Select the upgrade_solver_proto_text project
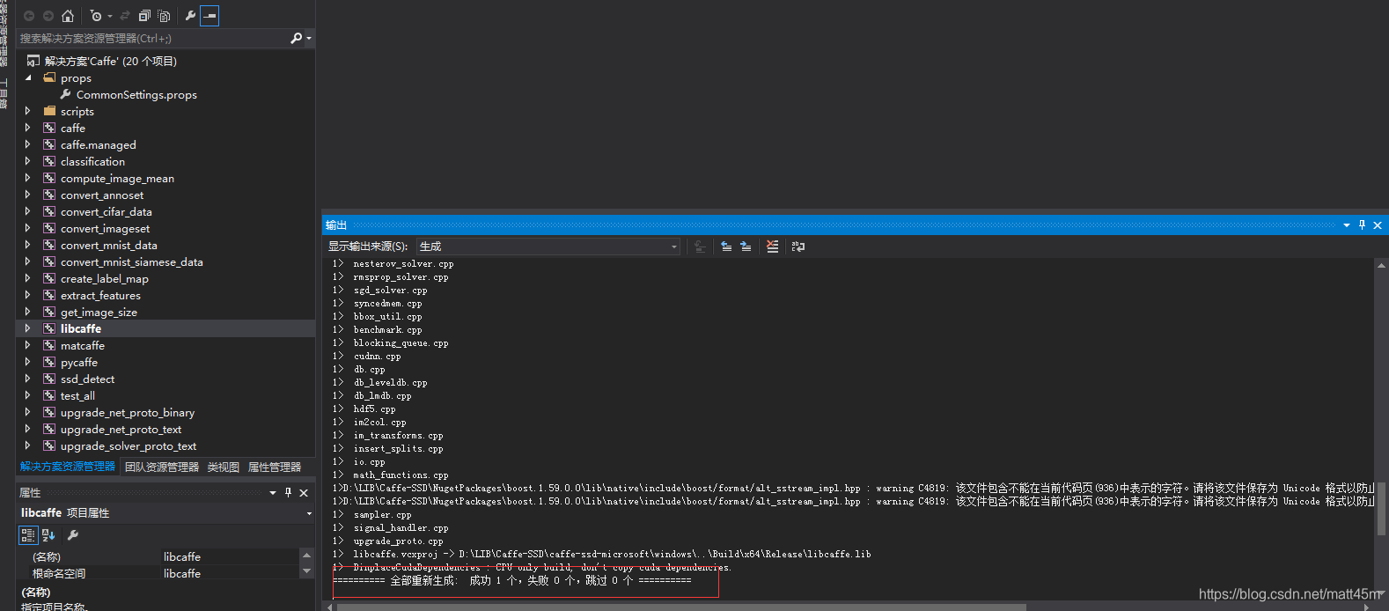Viewport: 1389px width, 611px height. [129, 445]
